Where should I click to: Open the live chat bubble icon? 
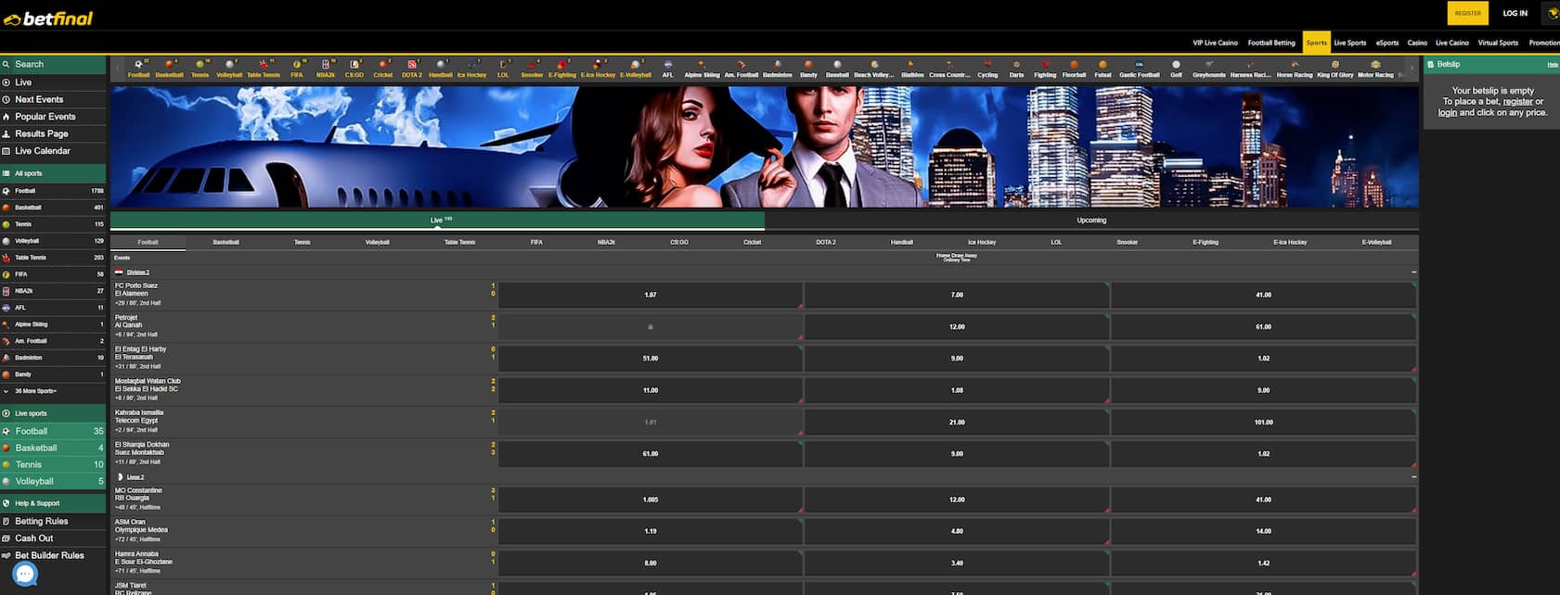tap(25, 575)
